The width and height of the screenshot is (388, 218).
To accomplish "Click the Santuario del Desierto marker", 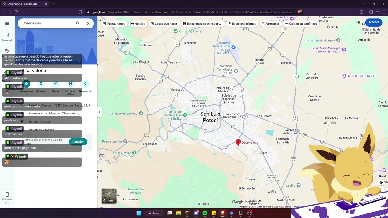I will [141, 114].
